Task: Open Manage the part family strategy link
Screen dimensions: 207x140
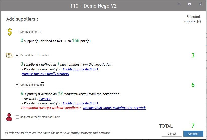Action: pyautogui.click(x=45, y=74)
